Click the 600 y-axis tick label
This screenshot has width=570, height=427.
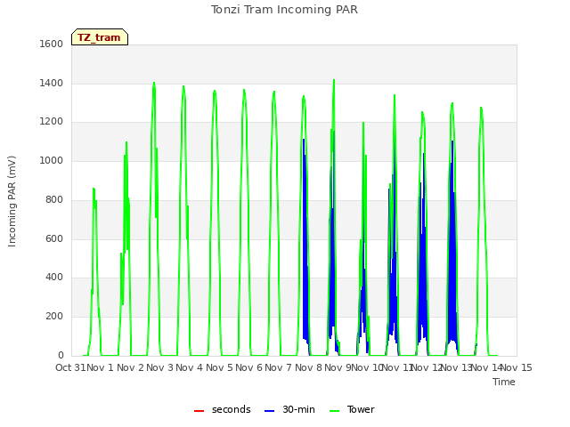[54, 238]
